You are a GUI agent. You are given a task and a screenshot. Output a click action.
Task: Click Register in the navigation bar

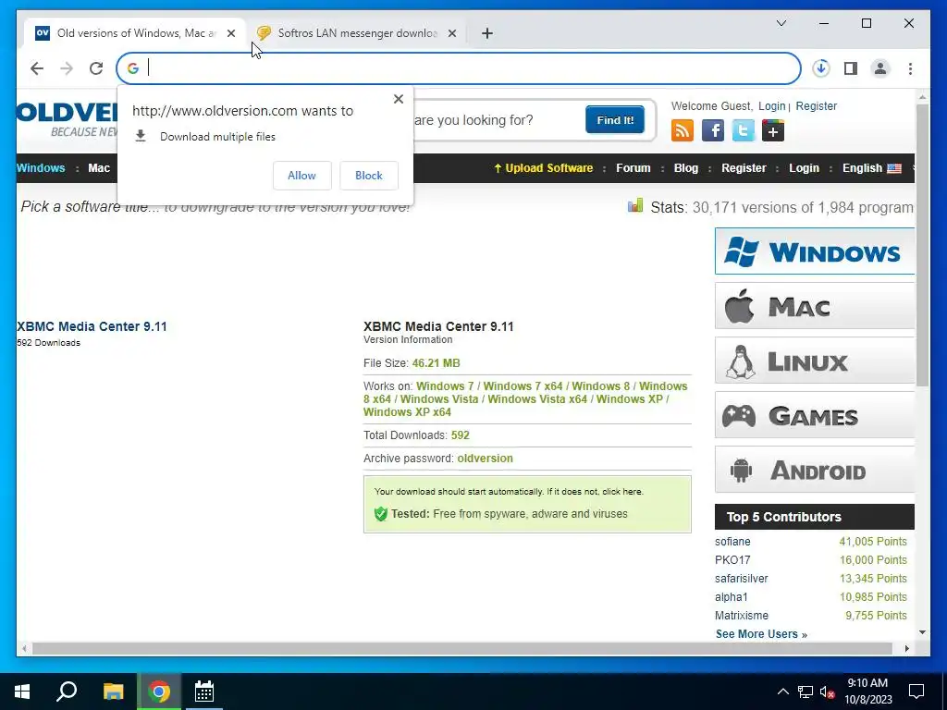[x=744, y=168]
